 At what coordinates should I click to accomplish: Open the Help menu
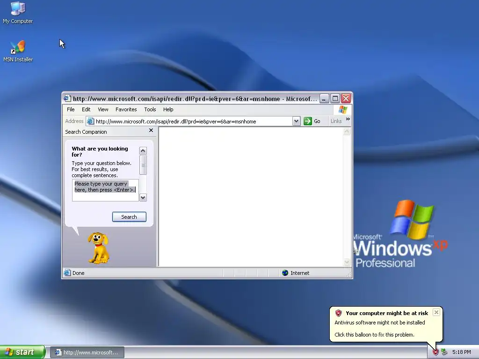click(168, 109)
